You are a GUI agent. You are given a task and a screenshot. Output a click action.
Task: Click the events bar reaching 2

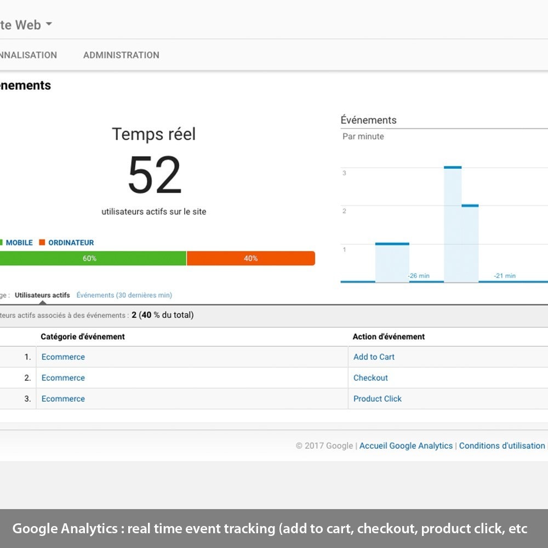tap(470, 243)
